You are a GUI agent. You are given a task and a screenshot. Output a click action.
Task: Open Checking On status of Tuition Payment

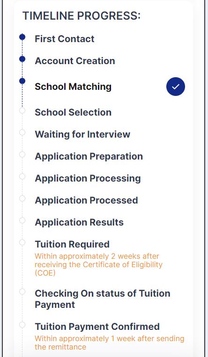coord(103,299)
